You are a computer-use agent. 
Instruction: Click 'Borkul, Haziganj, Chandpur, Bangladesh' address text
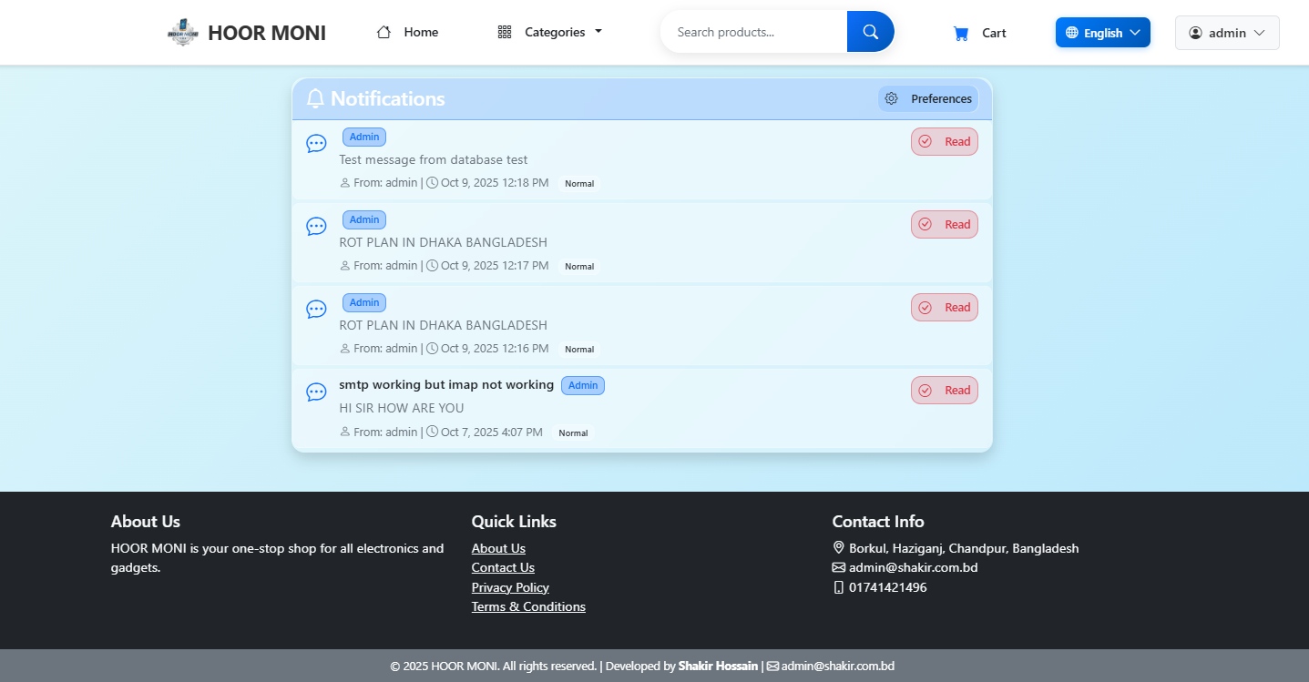(964, 548)
